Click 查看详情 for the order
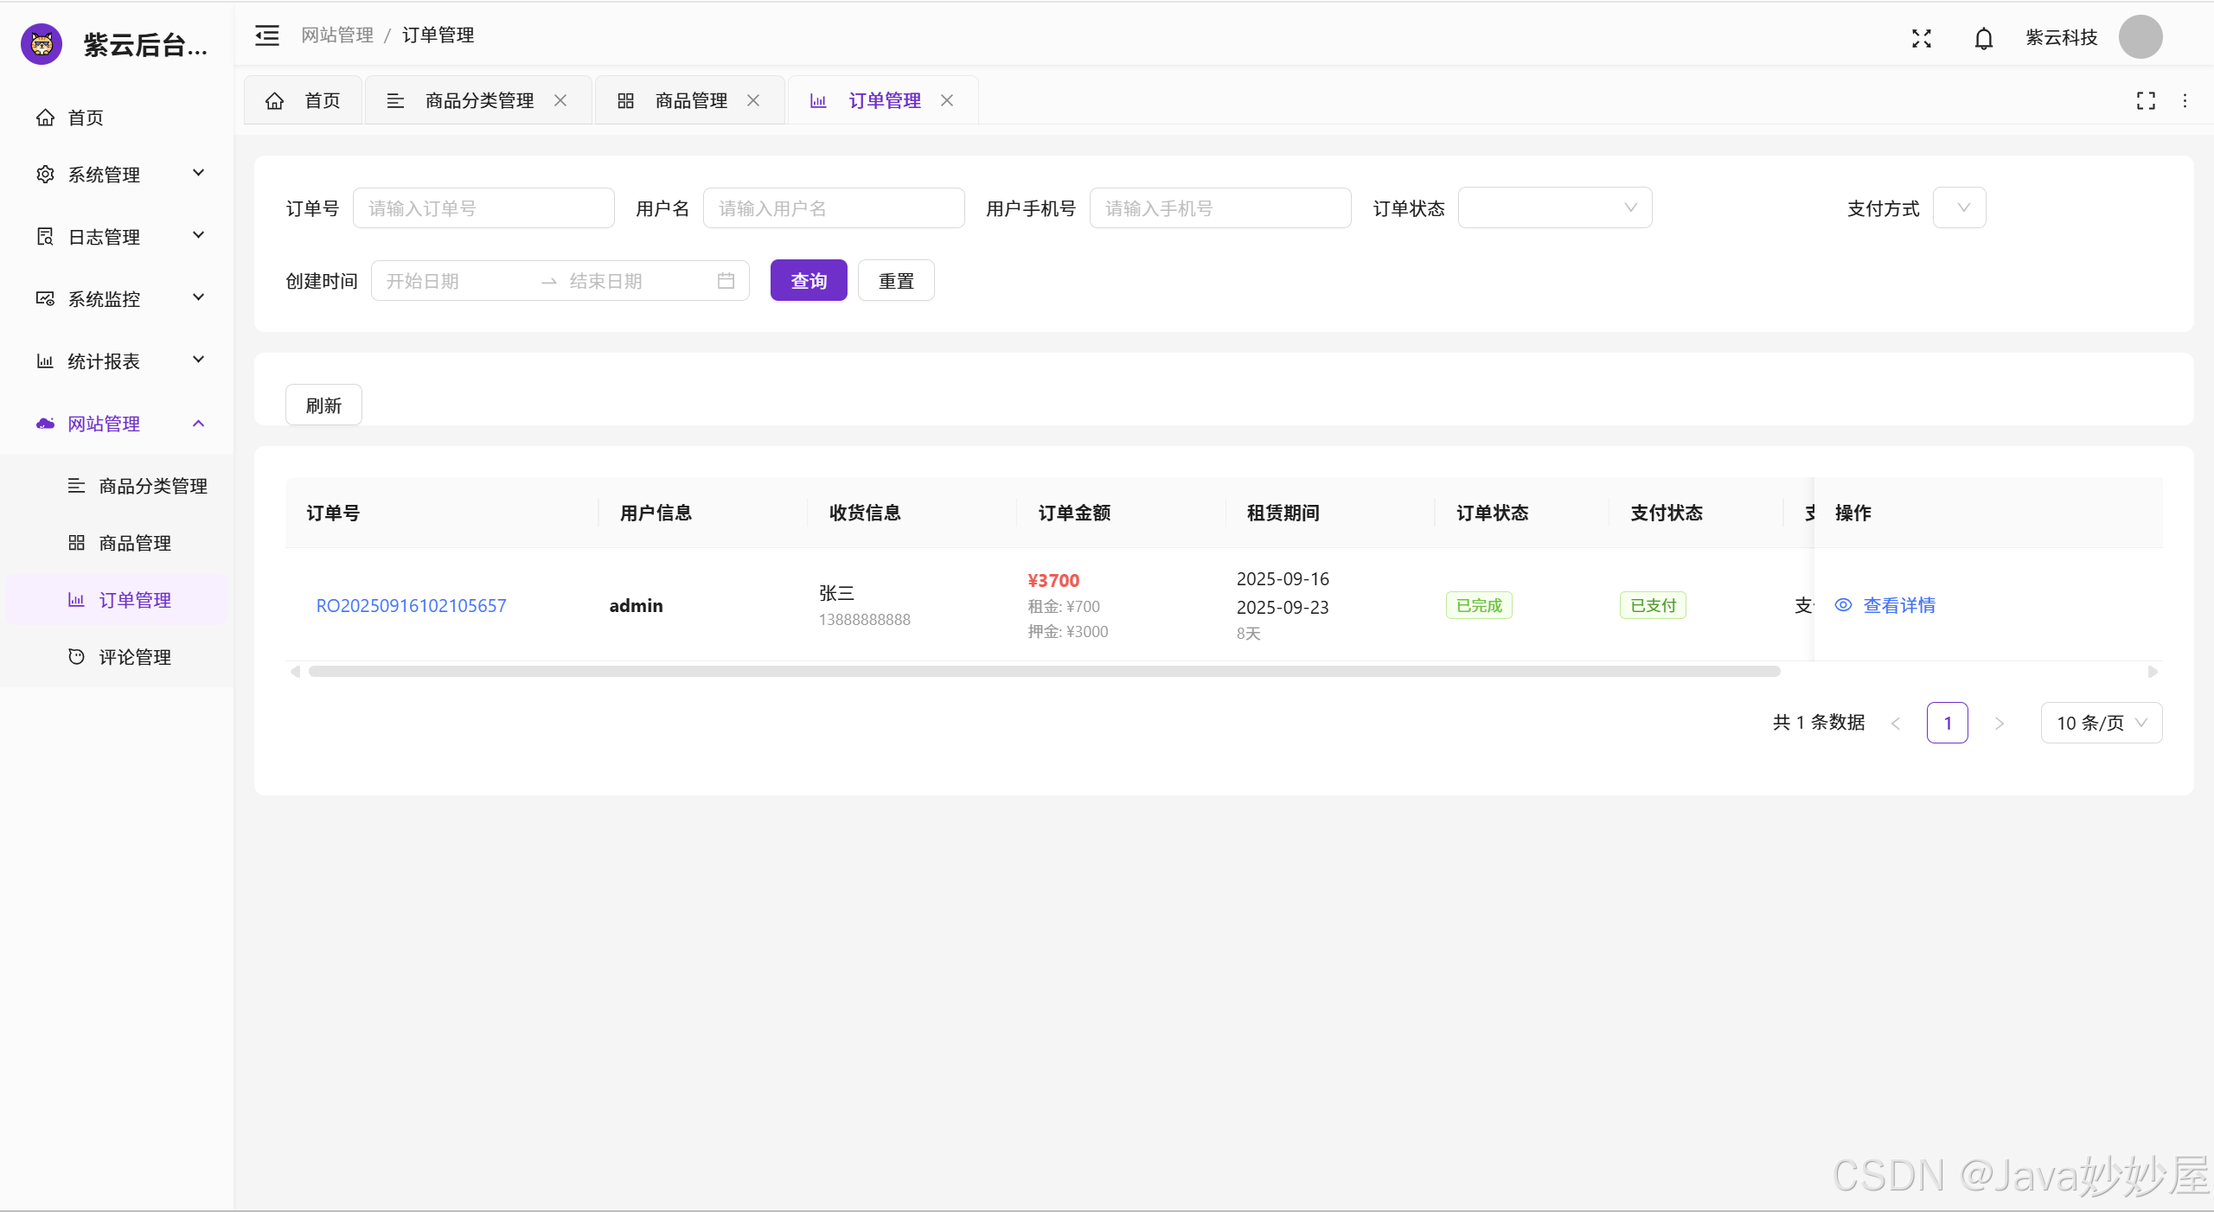The image size is (2214, 1212). click(x=1899, y=605)
